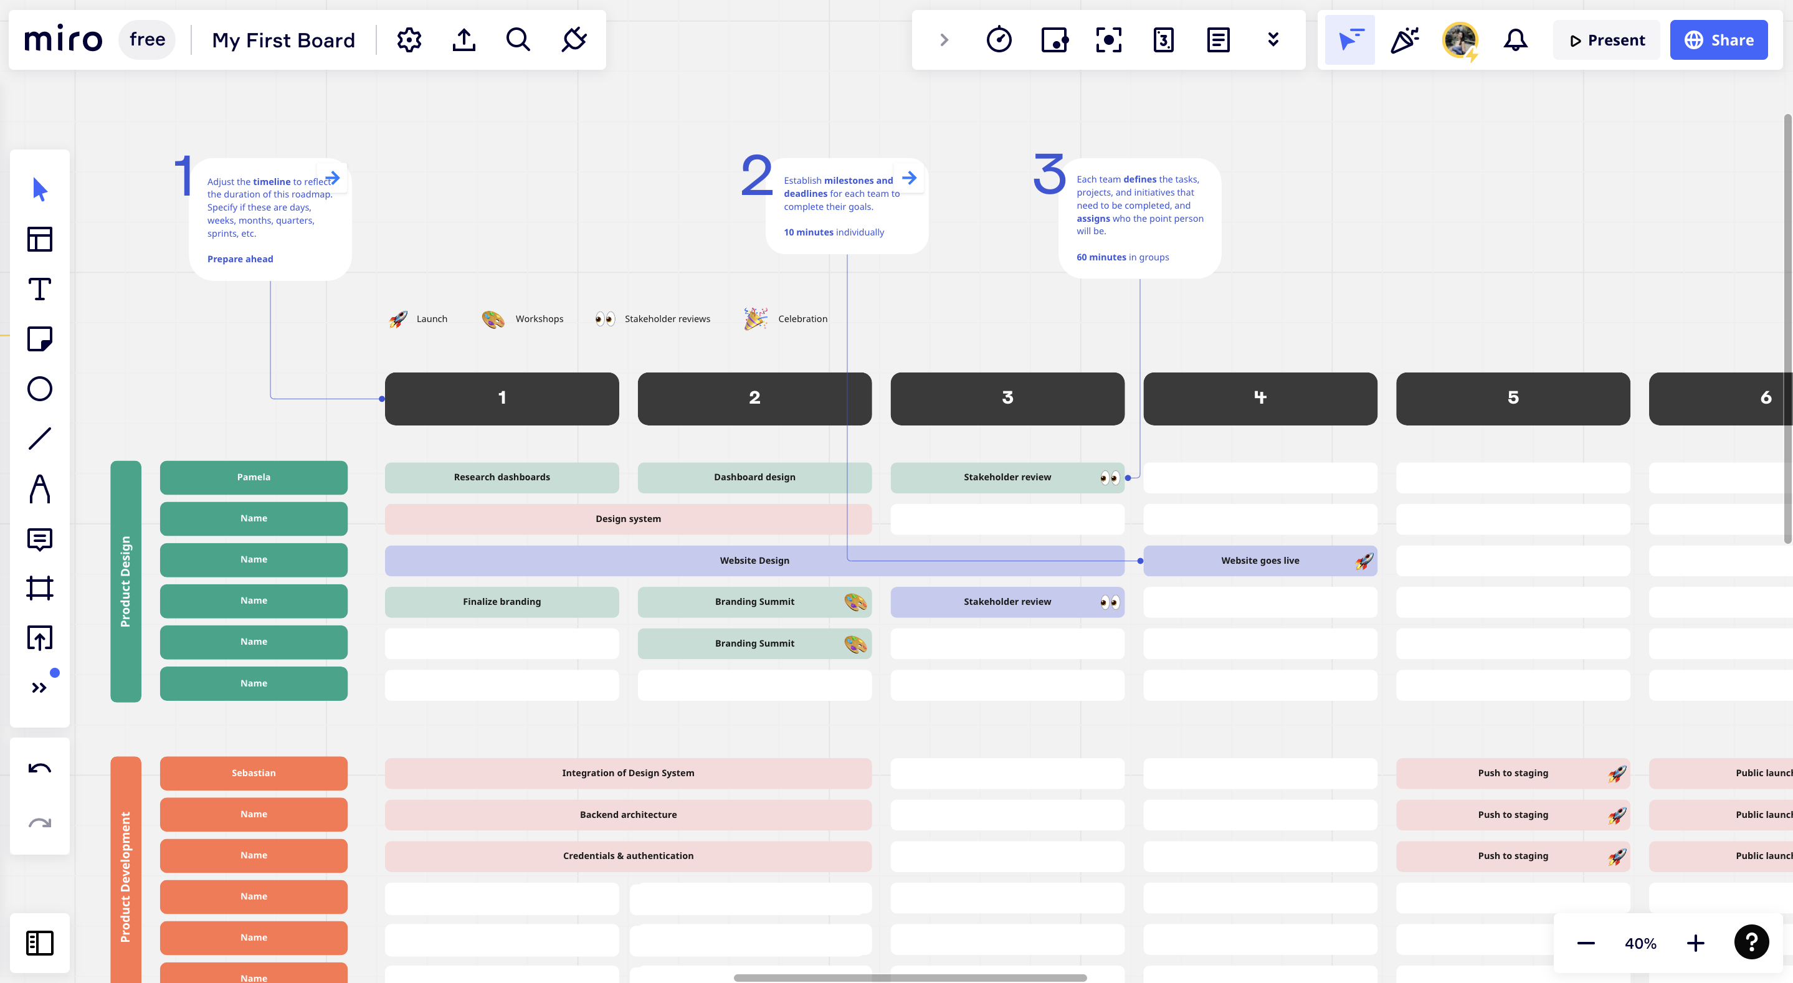Select the text tool in sidebar
Screen dimensions: 1793x983
click(x=40, y=289)
